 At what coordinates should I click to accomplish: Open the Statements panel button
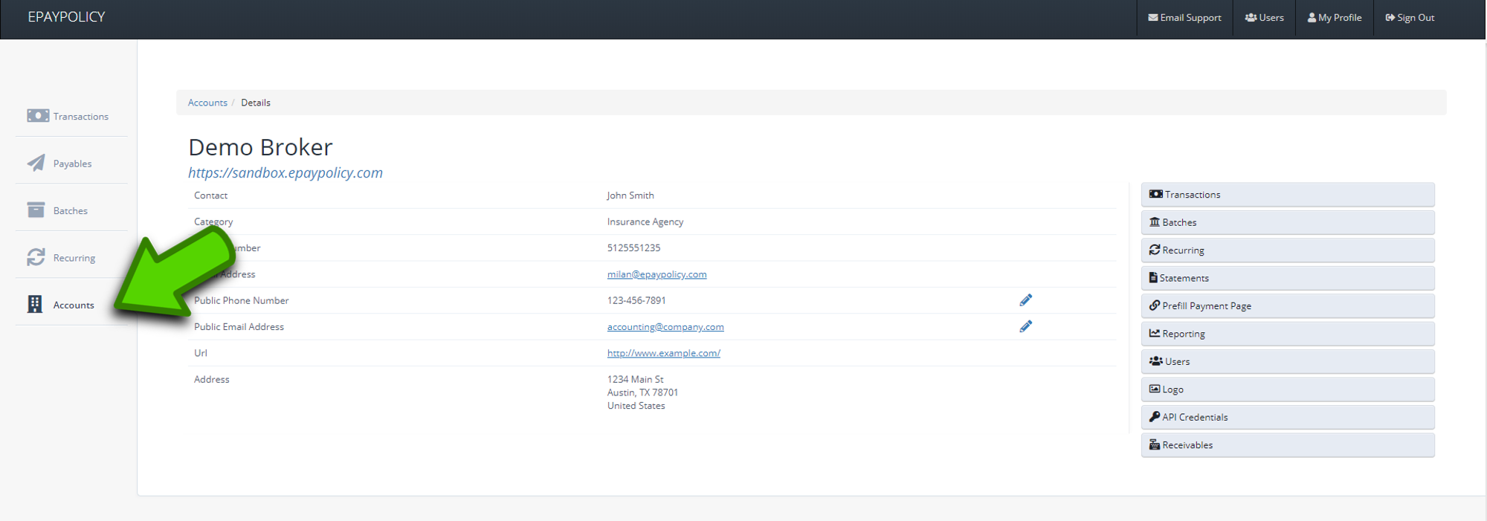pos(1288,278)
